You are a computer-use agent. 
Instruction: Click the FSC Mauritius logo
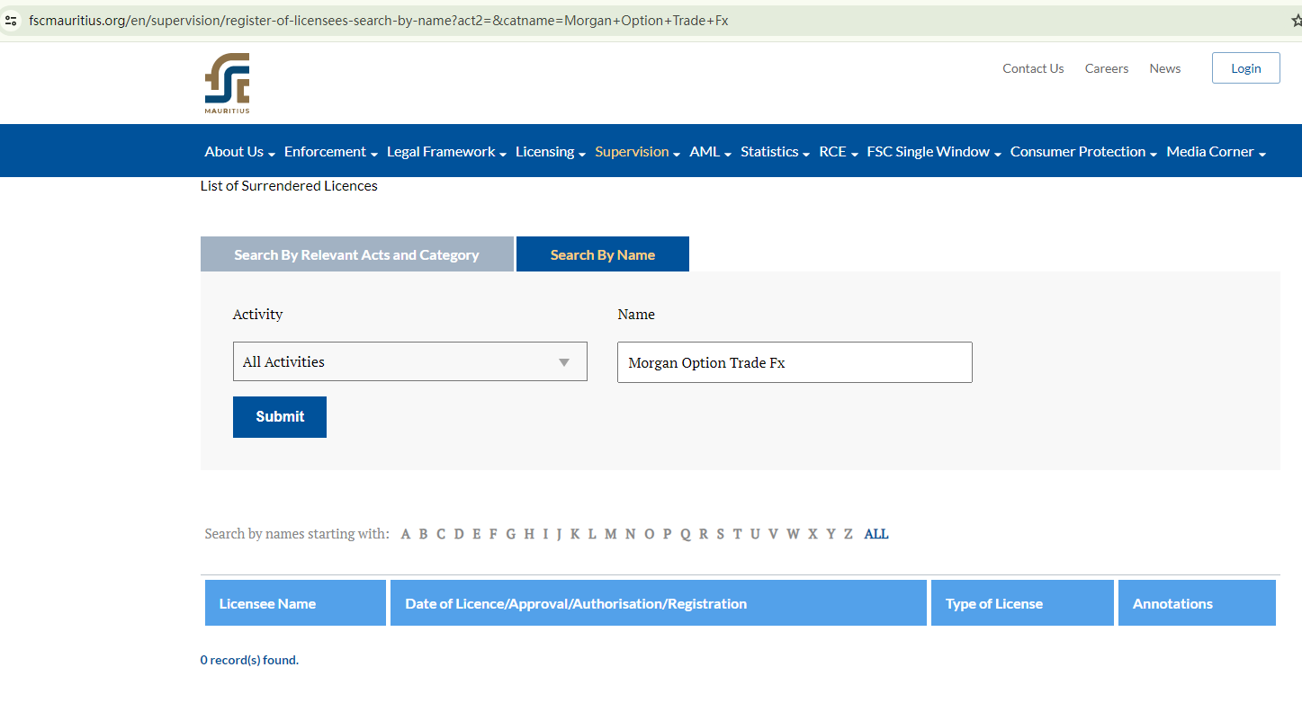click(x=227, y=84)
